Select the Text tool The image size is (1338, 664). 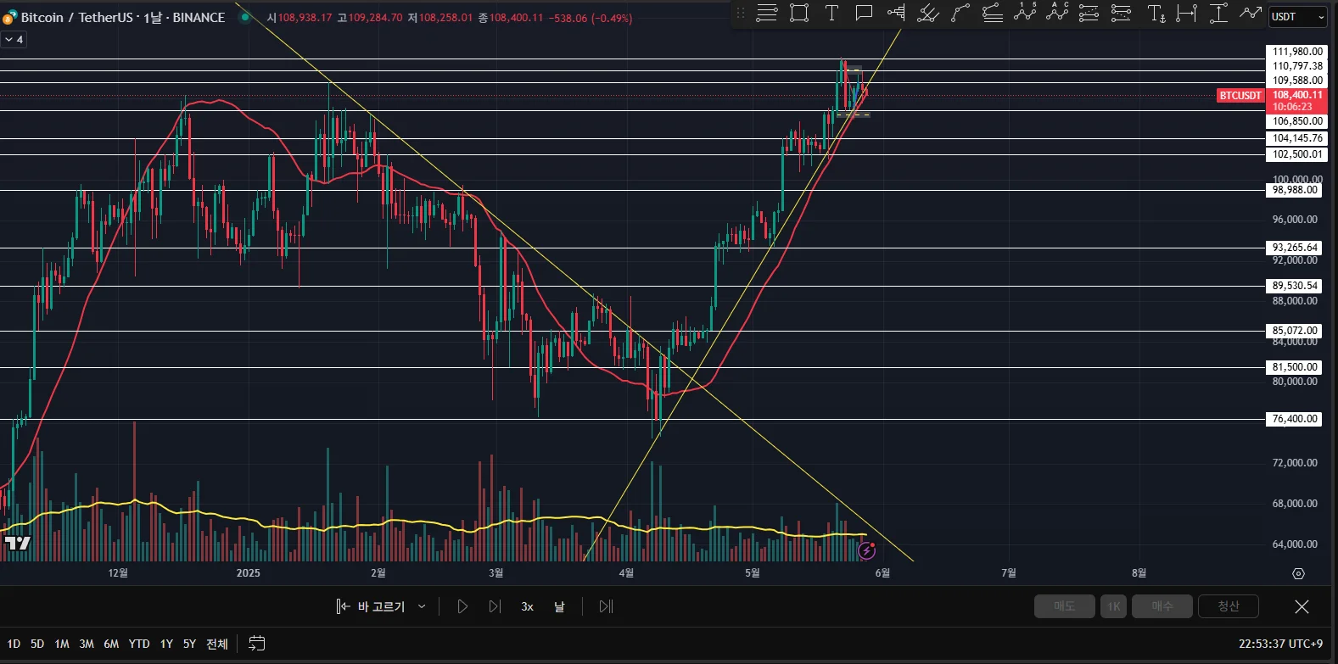click(831, 13)
